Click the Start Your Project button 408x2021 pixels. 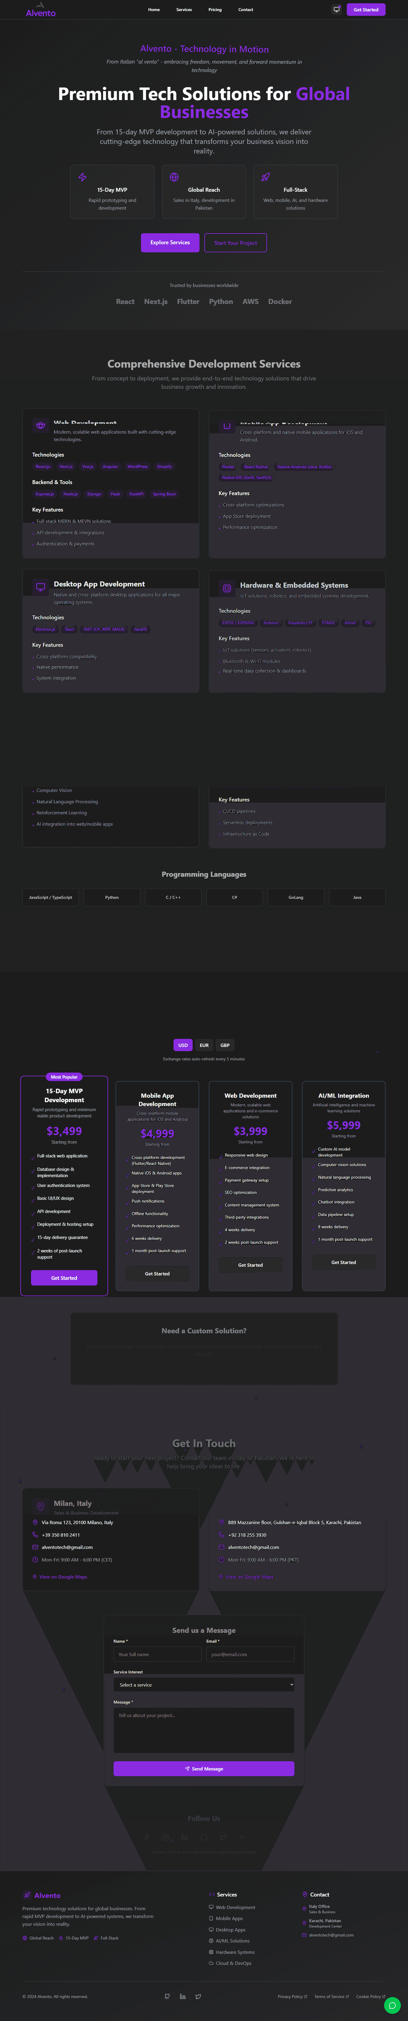235,242
